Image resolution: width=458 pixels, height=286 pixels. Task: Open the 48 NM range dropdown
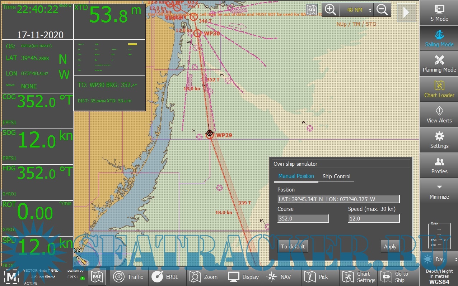pos(356,10)
